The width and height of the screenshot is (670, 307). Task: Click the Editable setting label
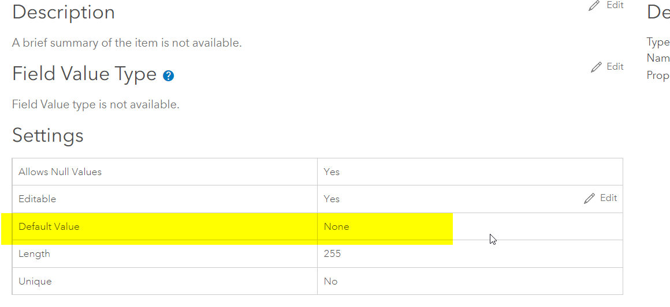click(x=38, y=199)
